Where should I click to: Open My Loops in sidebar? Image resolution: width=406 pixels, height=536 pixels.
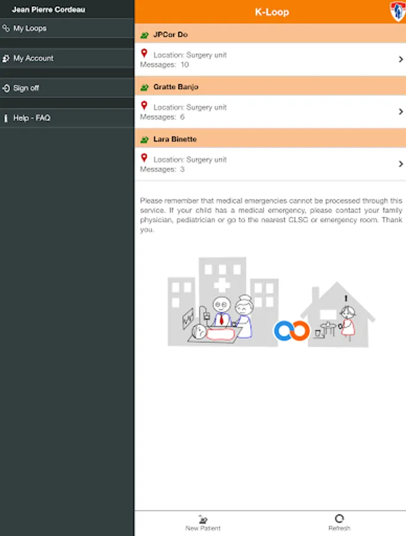[x=67, y=29]
